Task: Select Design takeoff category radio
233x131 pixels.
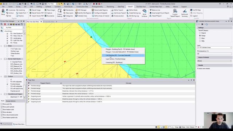Action: (x=200, y=36)
